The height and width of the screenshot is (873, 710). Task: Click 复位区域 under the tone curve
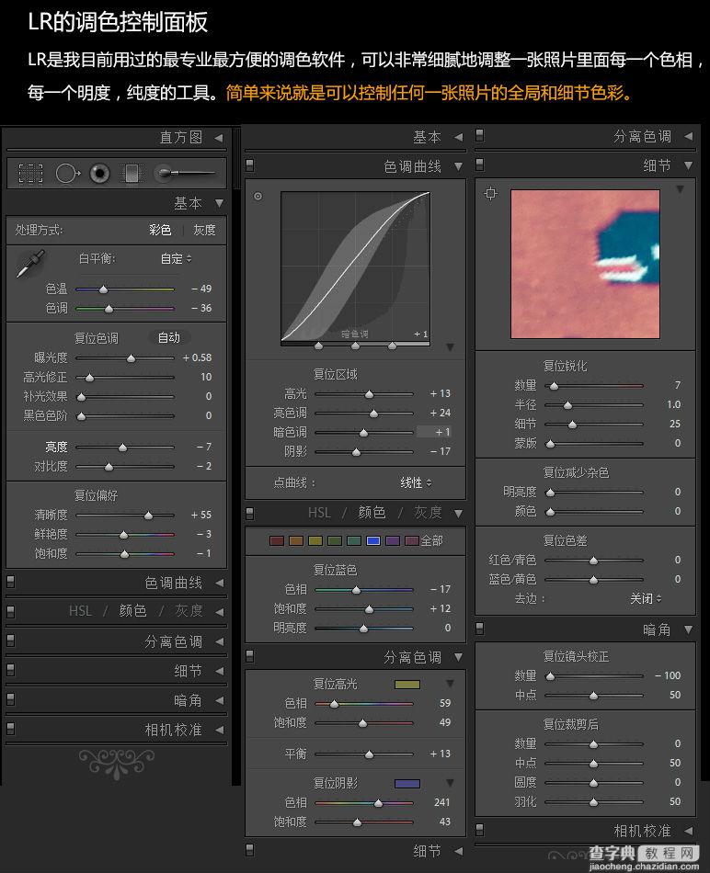[x=335, y=374]
